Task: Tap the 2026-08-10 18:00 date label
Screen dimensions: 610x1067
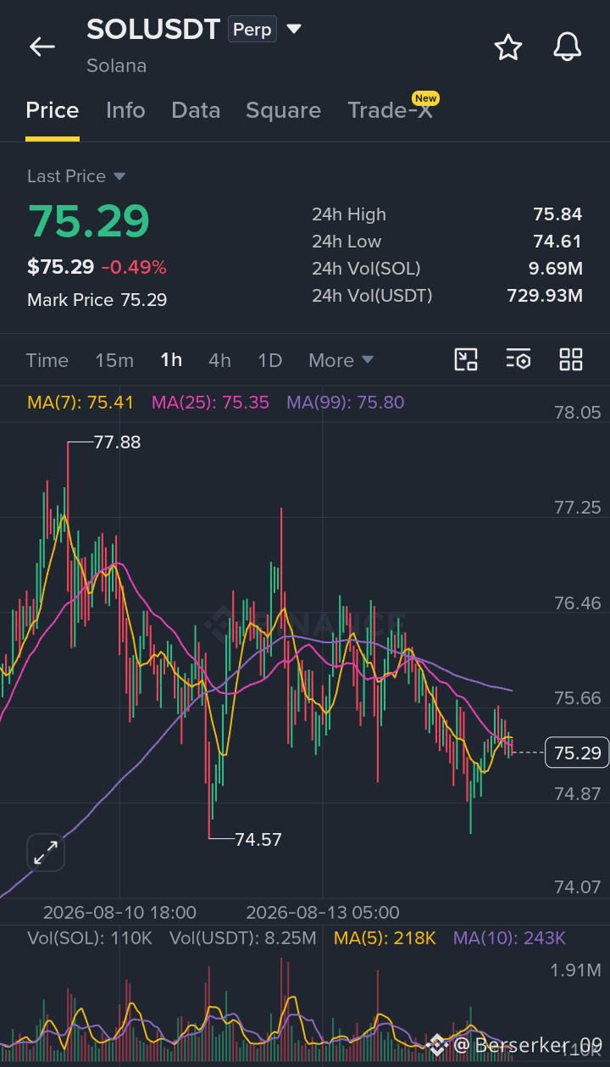Action: tap(119, 913)
